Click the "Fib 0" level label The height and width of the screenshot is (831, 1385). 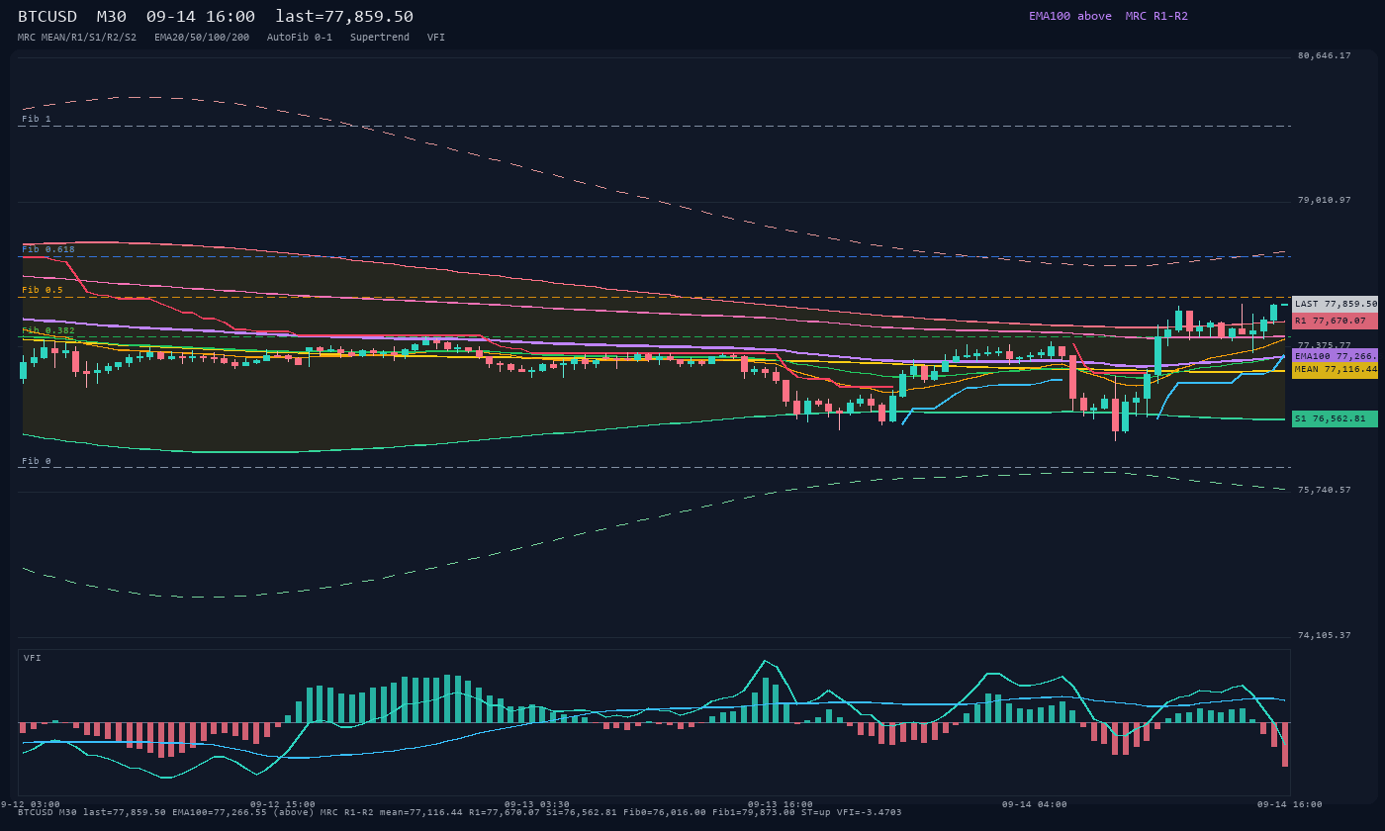click(x=37, y=461)
